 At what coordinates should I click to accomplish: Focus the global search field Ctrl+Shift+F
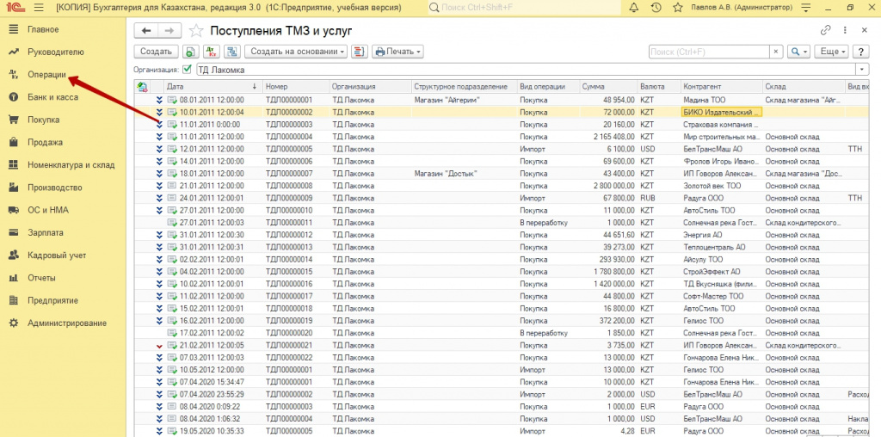click(524, 8)
